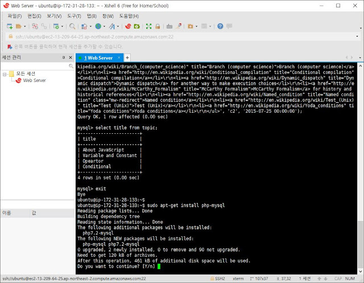Viewport: 364px width, 283px height.
Task: Click the 이름 column header
Action: [x=15, y=213]
